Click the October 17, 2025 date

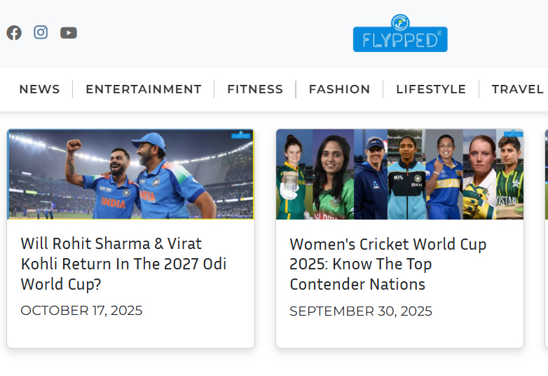click(x=81, y=310)
